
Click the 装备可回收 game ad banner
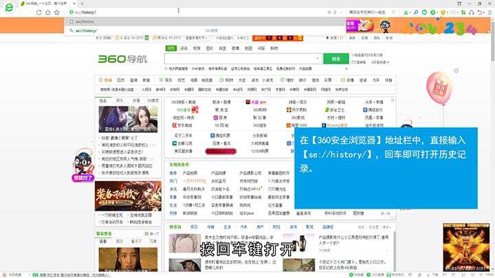coord(128,196)
